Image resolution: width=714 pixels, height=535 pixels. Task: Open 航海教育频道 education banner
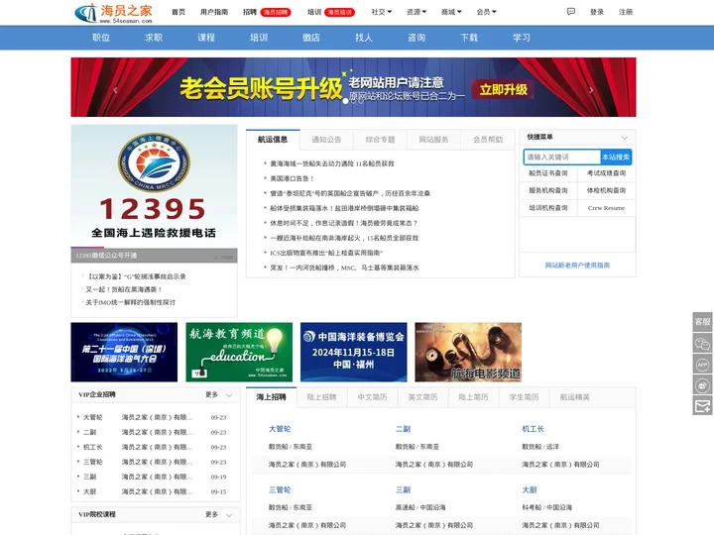pyautogui.click(x=239, y=352)
